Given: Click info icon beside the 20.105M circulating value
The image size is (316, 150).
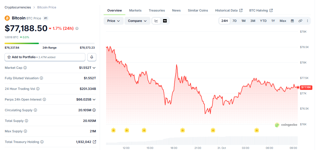Looking at the screenshot, I should pyautogui.click(x=94, y=110).
